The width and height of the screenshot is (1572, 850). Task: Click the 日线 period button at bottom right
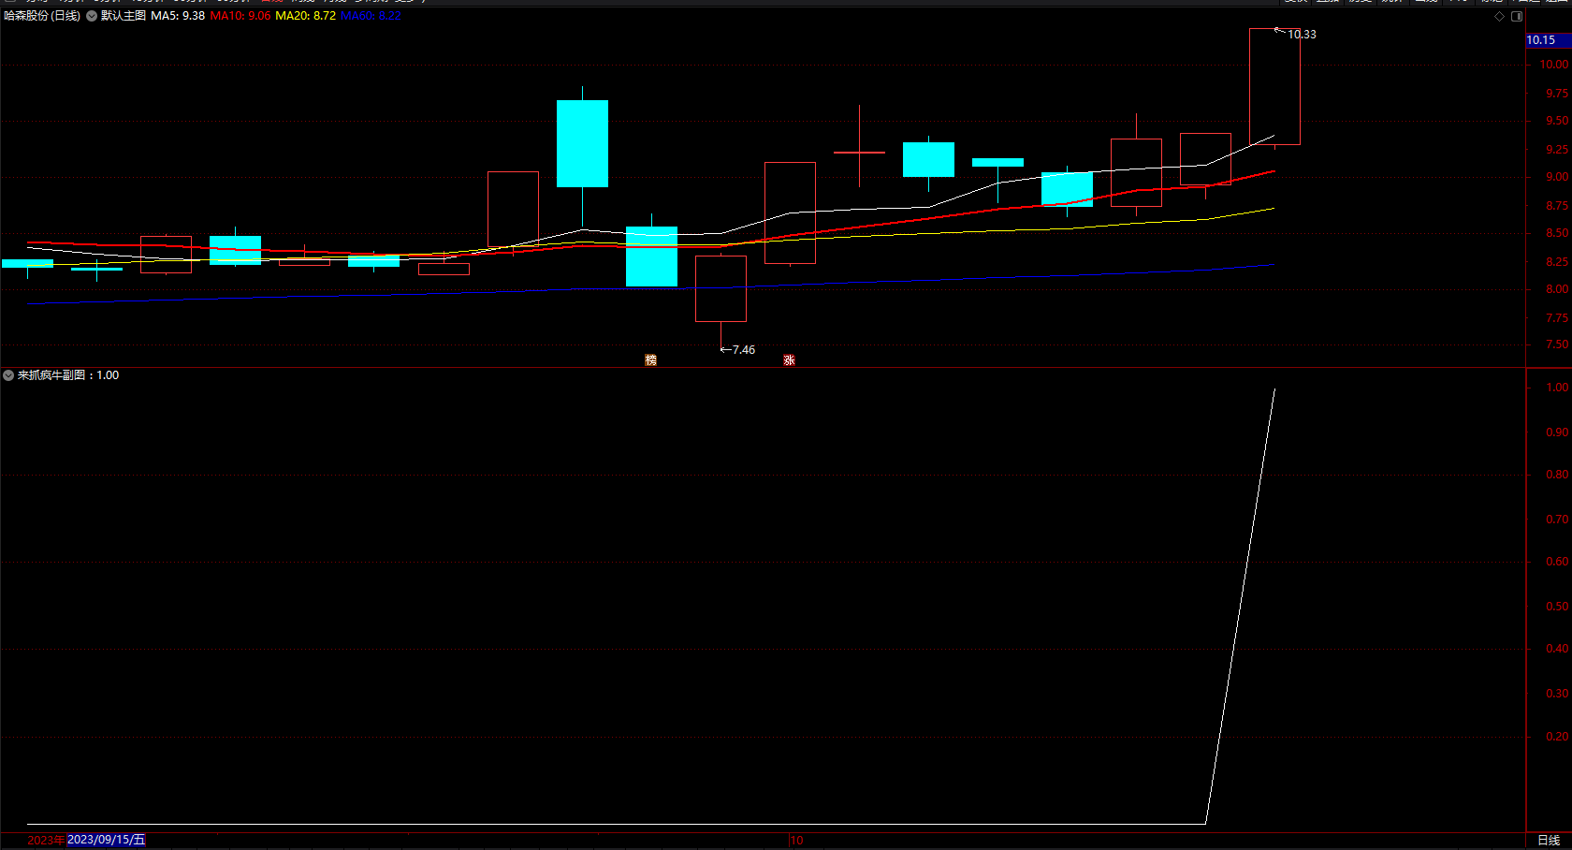(1549, 841)
